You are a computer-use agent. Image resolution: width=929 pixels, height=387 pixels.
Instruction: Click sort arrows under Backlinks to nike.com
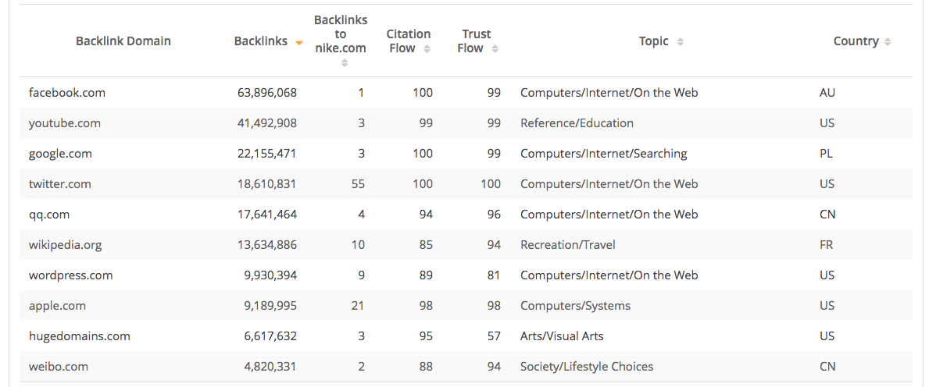pyautogui.click(x=345, y=62)
